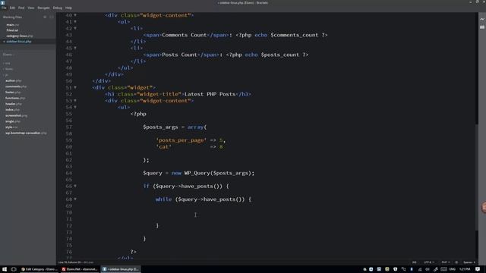The image size is (486, 273).
Task: Select category-linux.php in Working Files
Action: pos(20,36)
